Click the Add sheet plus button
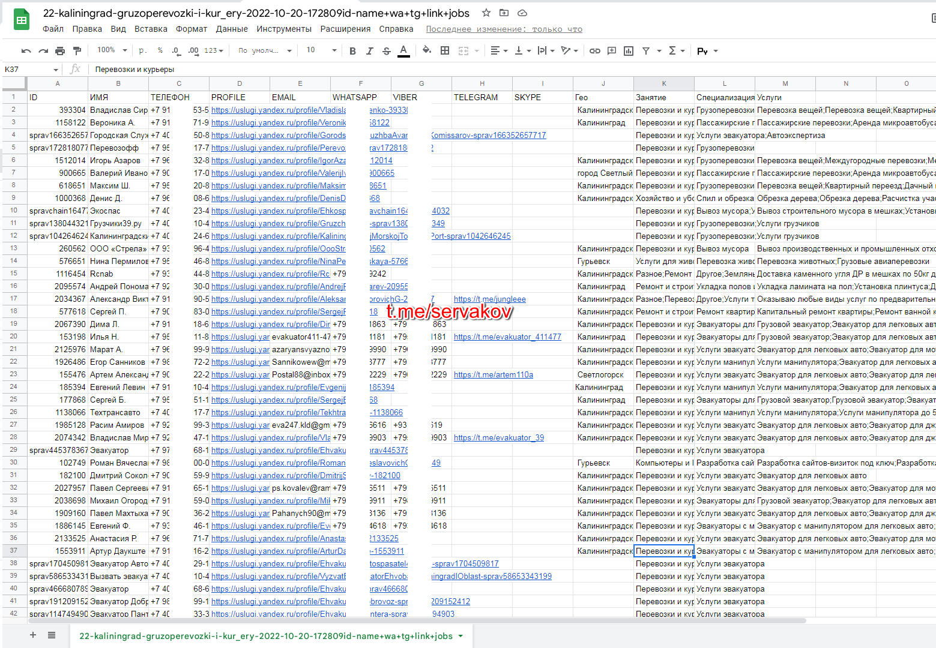The width and height of the screenshot is (936, 648). pyautogui.click(x=33, y=635)
